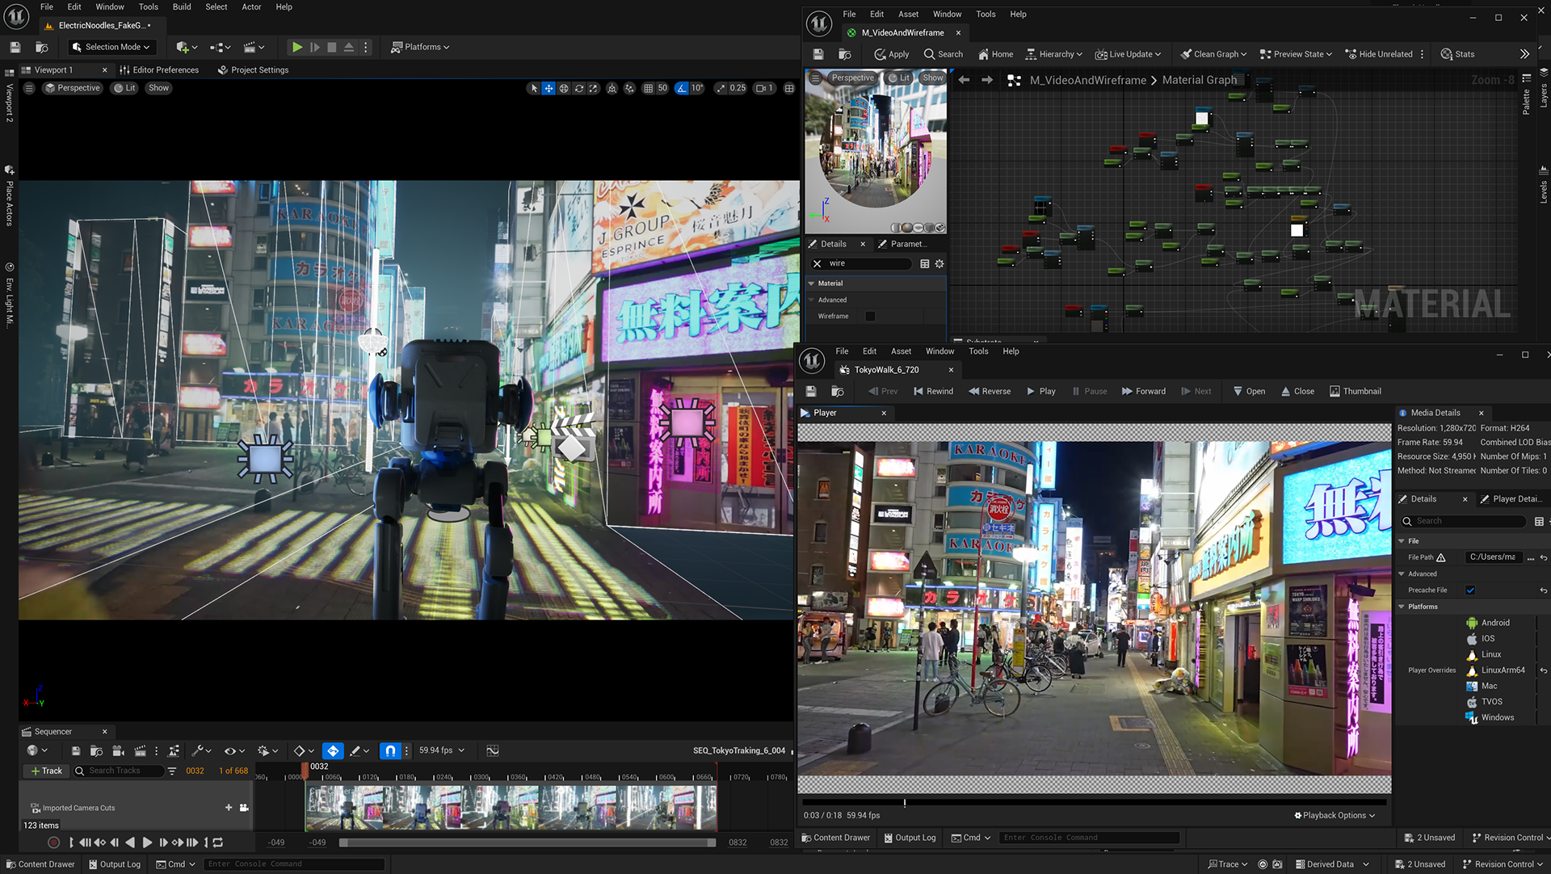Viewport: 1551px width, 874px height.
Task: Select the rotate gizmo tool in viewport
Action: pyautogui.click(x=579, y=88)
